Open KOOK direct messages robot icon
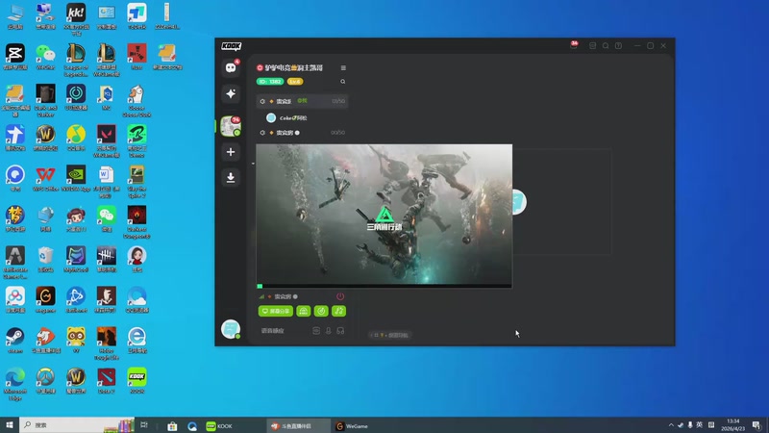 (231, 67)
